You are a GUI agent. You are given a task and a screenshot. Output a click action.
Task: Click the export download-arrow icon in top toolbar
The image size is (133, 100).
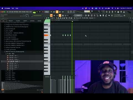[x=124, y=12]
